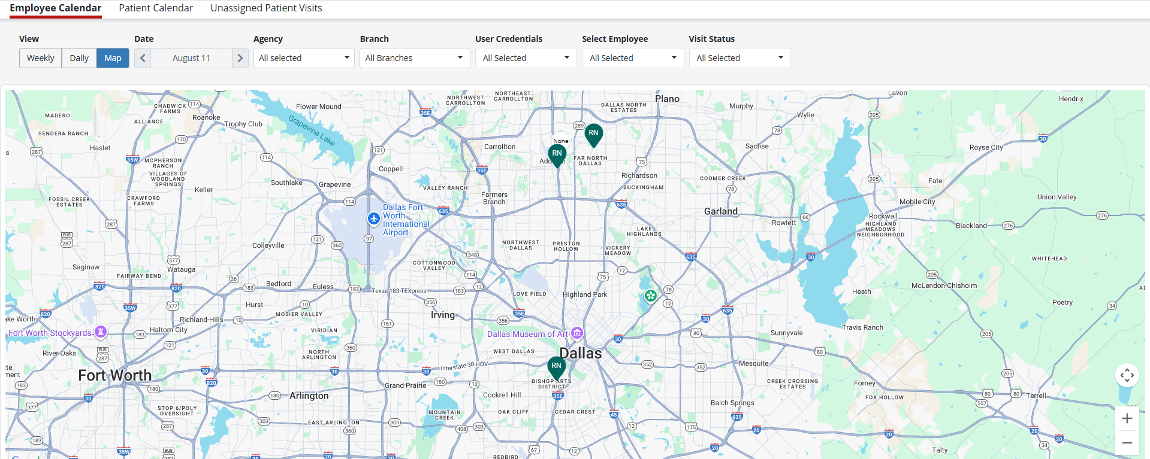Go to previous date arrow

pyautogui.click(x=143, y=58)
